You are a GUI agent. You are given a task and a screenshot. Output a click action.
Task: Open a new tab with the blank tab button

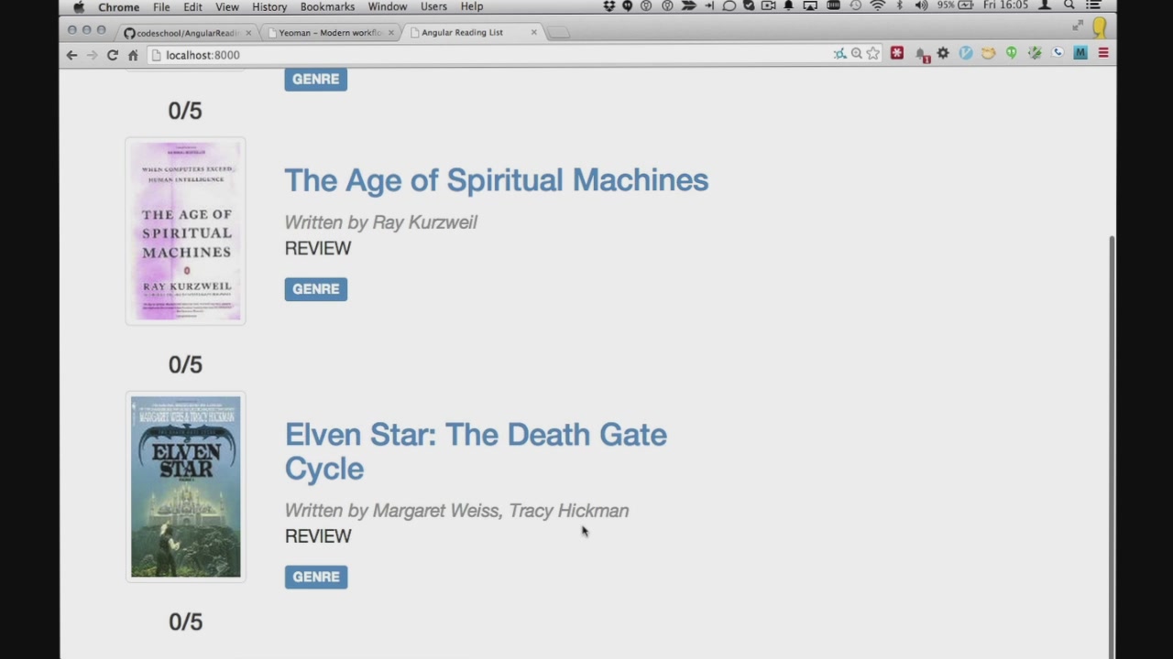pos(559,33)
